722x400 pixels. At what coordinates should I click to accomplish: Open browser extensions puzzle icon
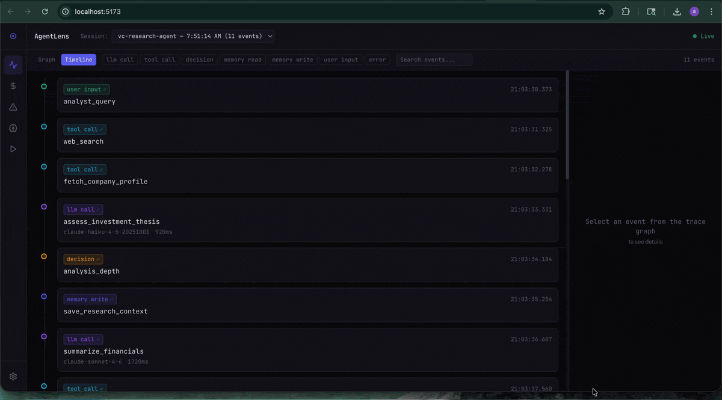(x=626, y=11)
